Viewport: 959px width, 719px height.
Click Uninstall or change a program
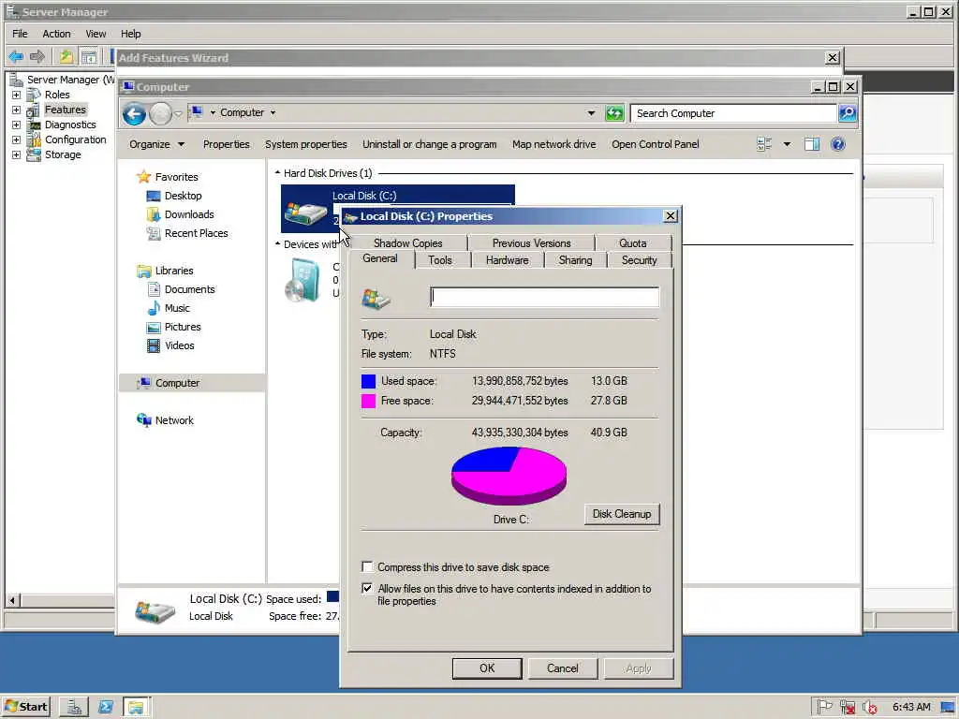click(x=429, y=144)
